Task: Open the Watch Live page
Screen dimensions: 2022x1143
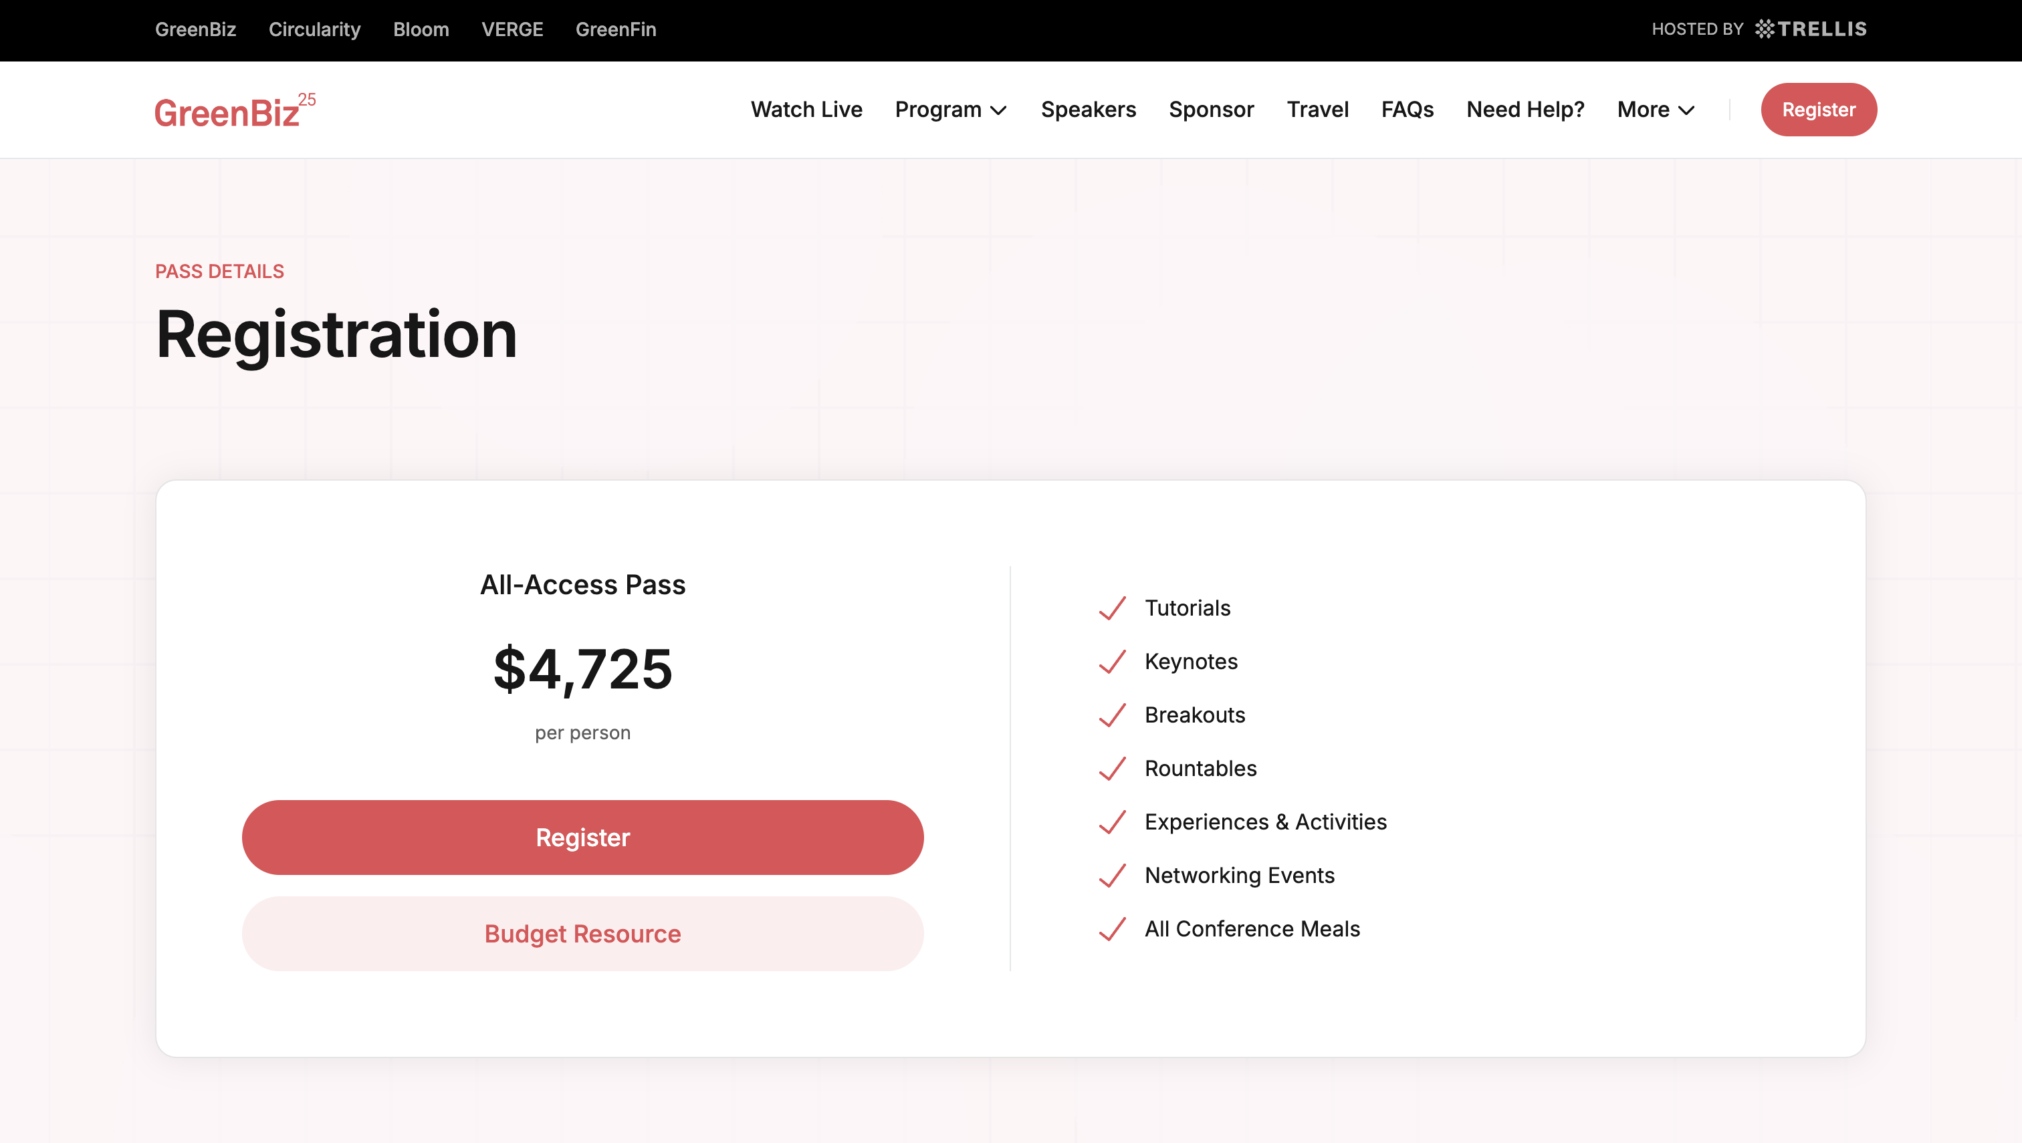Action: pyautogui.click(x=806, y=110)
